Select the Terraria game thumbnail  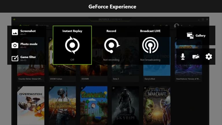click(x=94, y=106)
